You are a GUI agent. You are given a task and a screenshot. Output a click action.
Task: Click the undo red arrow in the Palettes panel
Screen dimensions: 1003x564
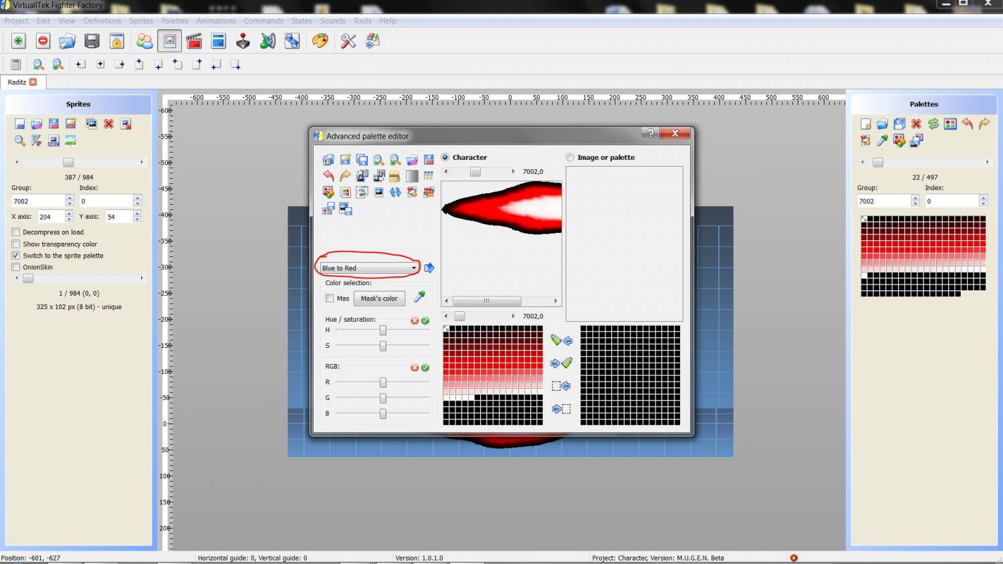tap(967, 124)
